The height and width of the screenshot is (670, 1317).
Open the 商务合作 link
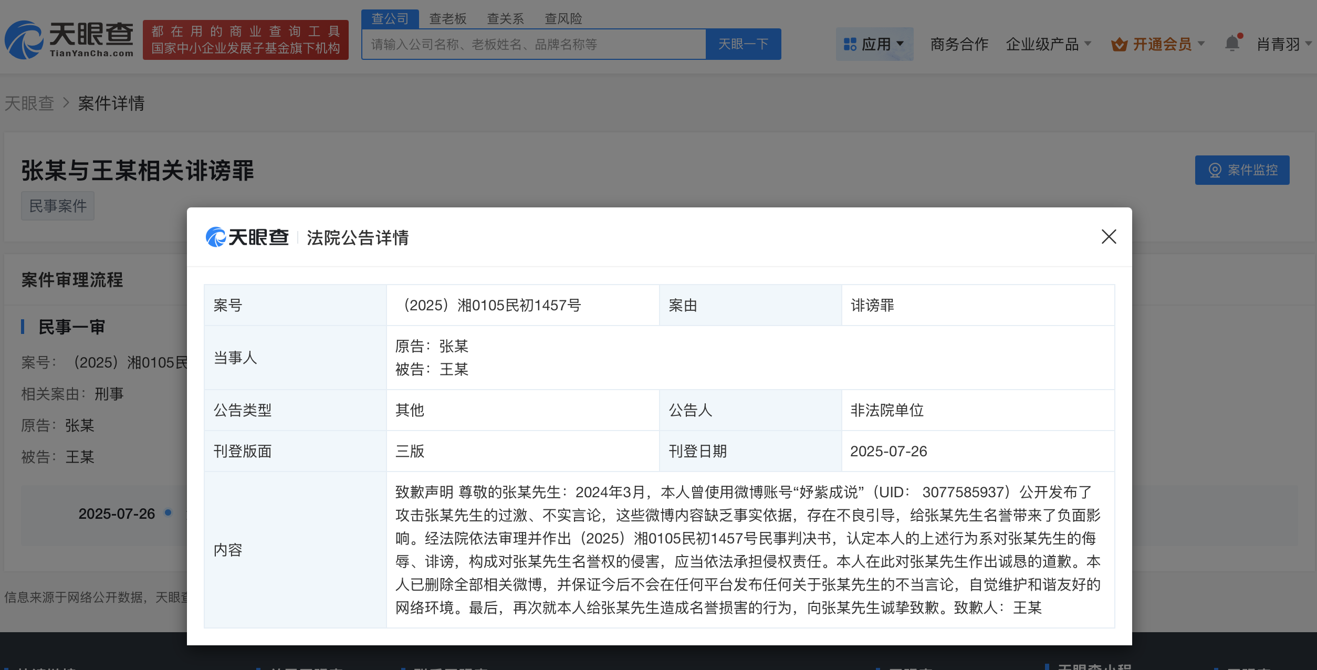click(959, 44)
